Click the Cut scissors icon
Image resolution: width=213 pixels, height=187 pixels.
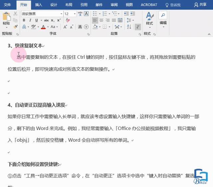coord(15,14)
